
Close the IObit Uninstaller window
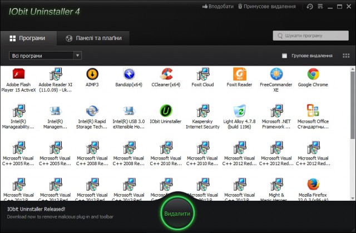pos(349,7)
